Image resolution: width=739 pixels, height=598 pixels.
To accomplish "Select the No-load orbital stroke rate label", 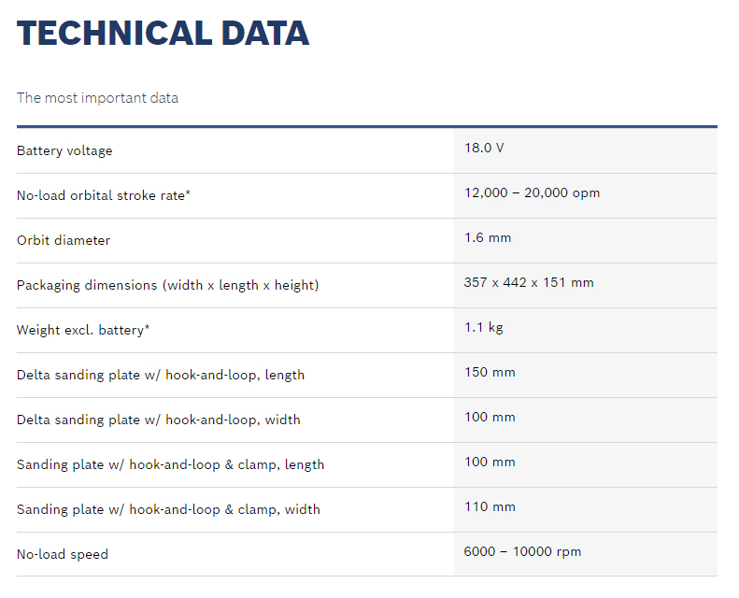I will [104, 195].
